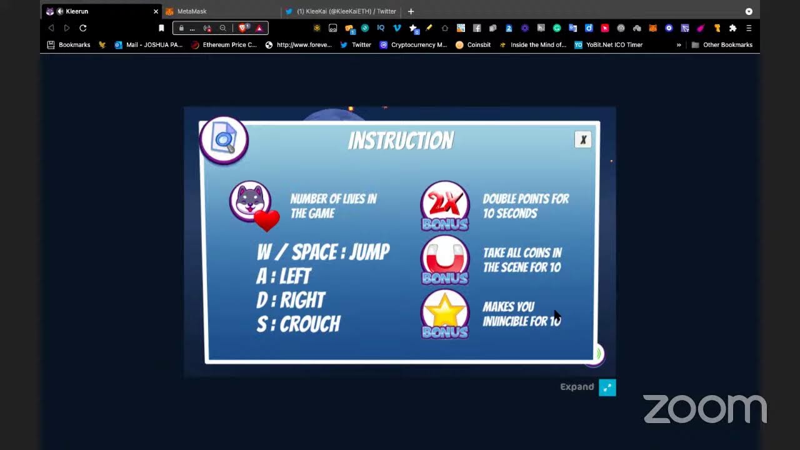Screen dimensions: 800x450
Task: Show more bookmarks via double chevron
Action: [679, 45]
